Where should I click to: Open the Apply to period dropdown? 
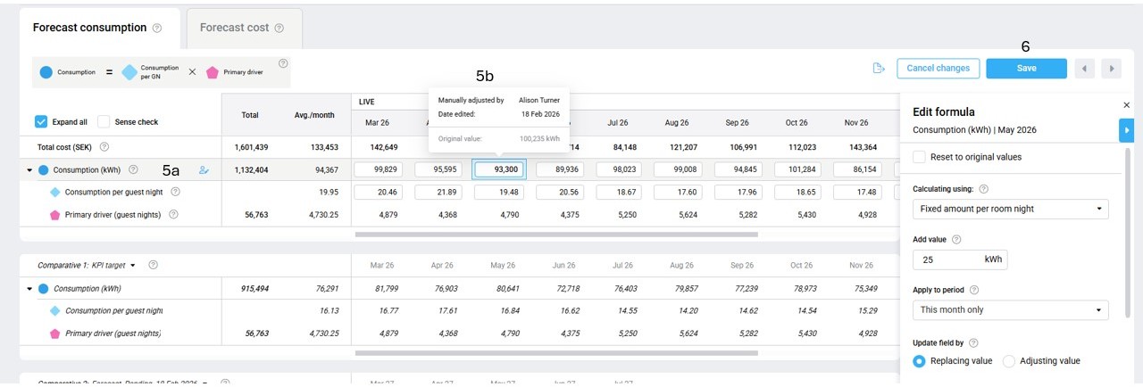pyautogui.click(x=1010, y=310)
